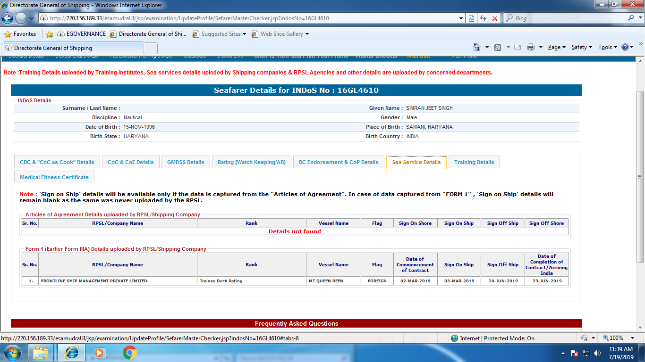Switch to the Training Details tab
This screenshot has height=362, width=645.
pyautogui.click(x=474, y=162)
